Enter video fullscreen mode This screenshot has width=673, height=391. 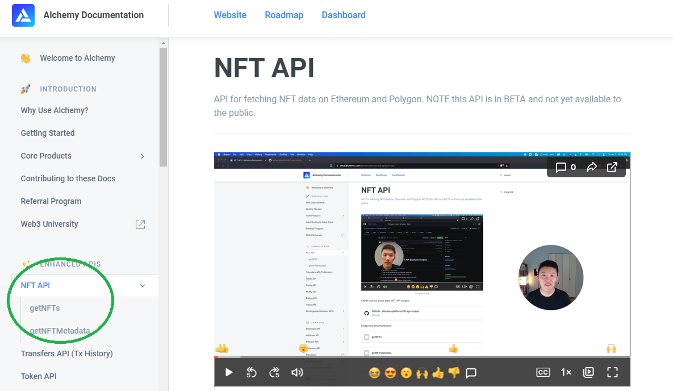pyautogui.click(x=612, y=372)
